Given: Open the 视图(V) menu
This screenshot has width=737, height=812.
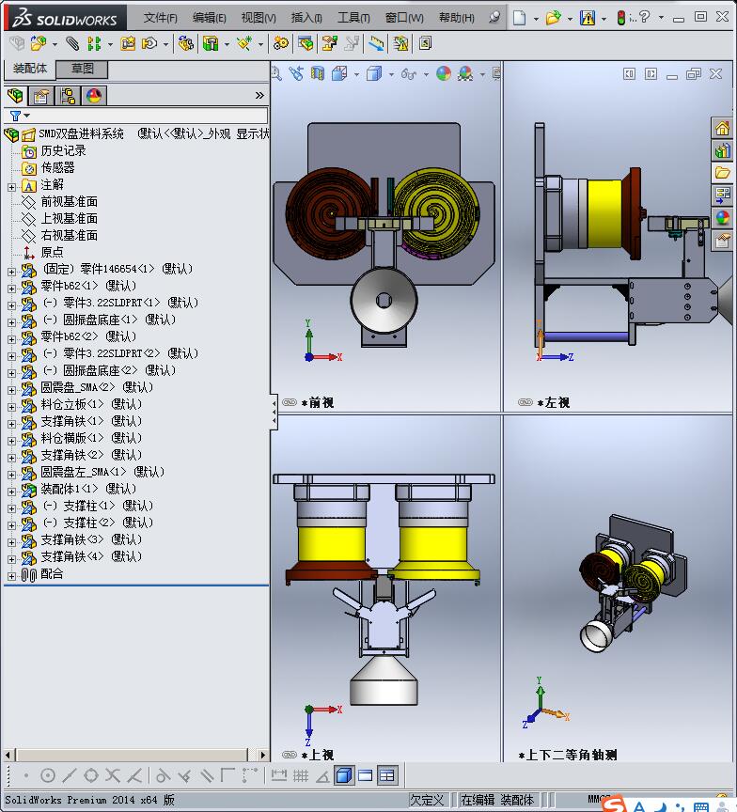Looking at the screenshot, I should [259, 18].
